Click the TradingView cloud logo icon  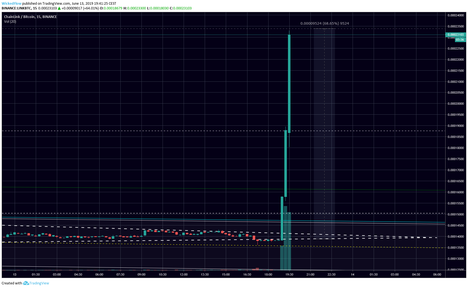click(x=26, y=283)
